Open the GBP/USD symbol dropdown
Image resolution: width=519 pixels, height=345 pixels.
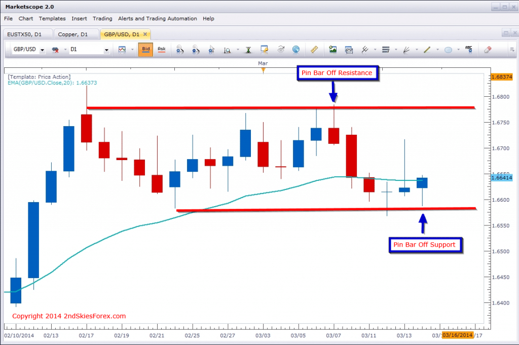43,50
